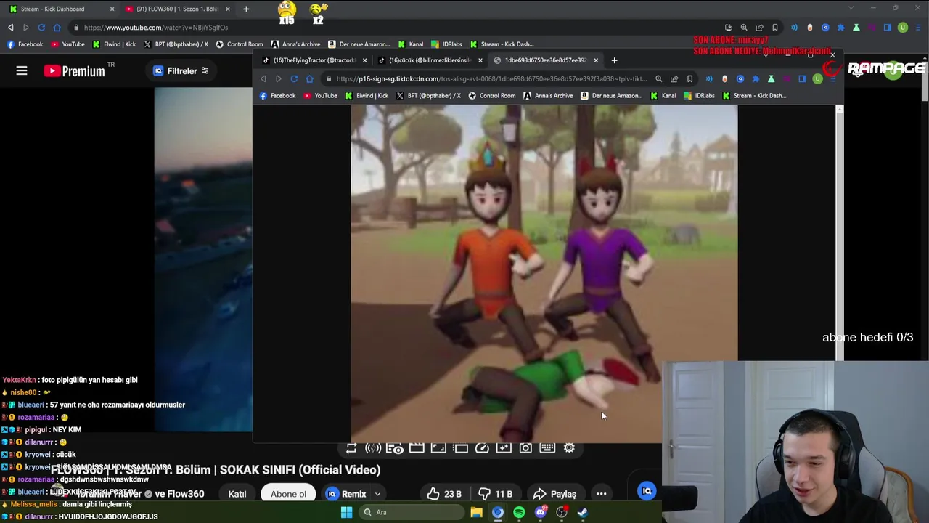Click the tiktokcdn address bar
The height and width of the screenshot is (523, 929).
click(491, 78)
